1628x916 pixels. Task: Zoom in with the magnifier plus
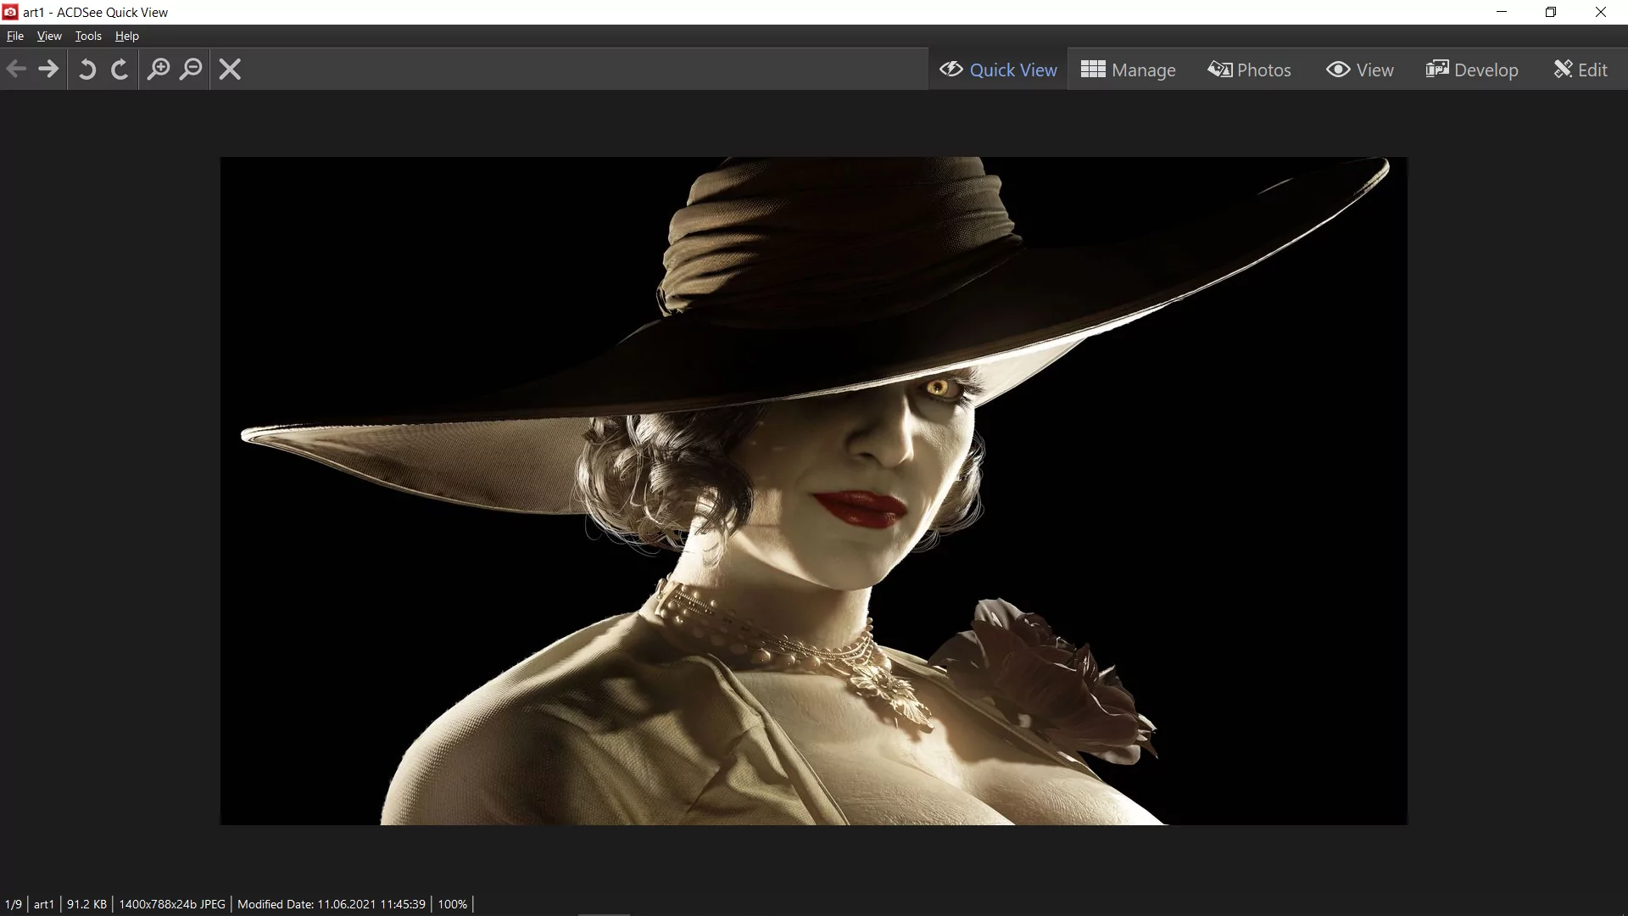[x=159, y=69]
